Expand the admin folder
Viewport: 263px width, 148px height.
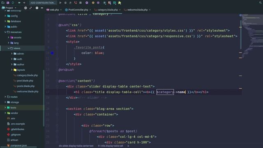[x=12, y=53]
